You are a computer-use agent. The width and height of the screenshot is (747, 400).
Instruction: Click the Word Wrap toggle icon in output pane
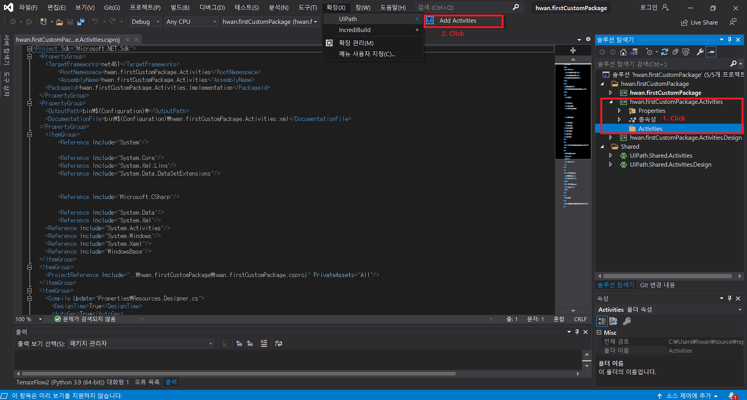point(278,343)
